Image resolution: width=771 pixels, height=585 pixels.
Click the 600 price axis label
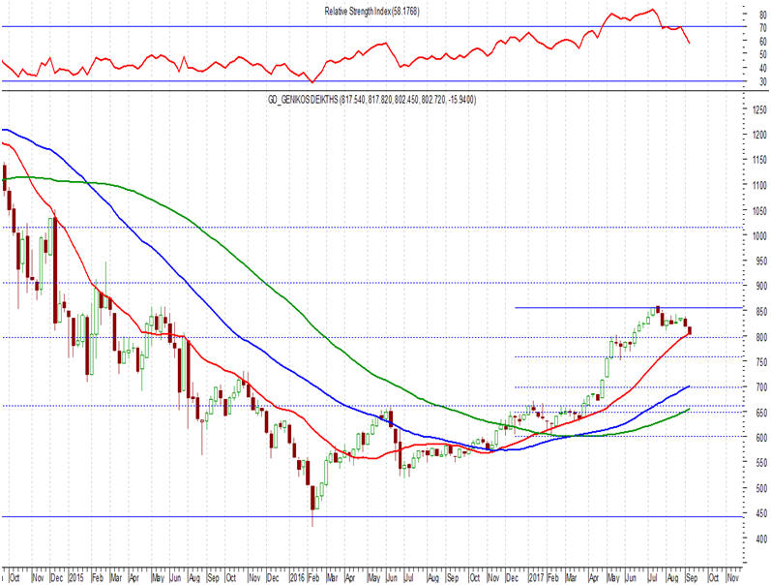[761, 437]
